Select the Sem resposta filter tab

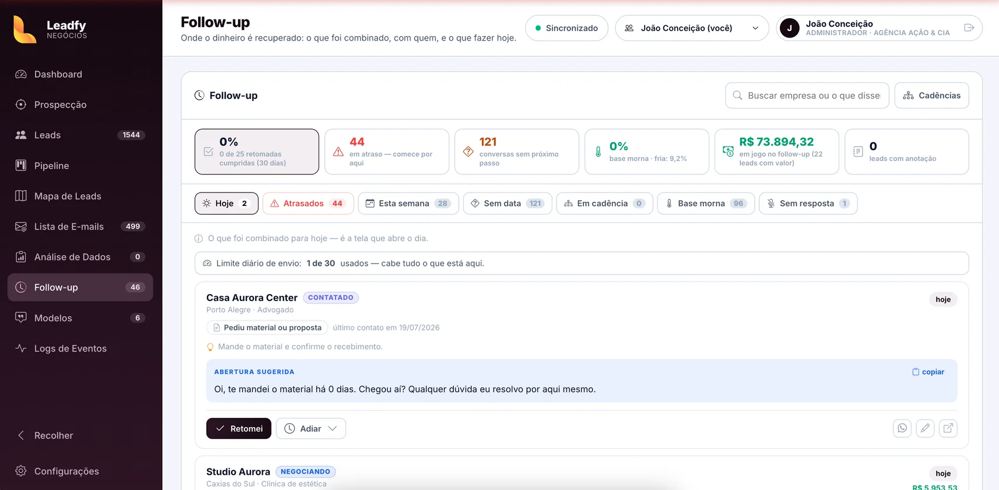point(808,204)
